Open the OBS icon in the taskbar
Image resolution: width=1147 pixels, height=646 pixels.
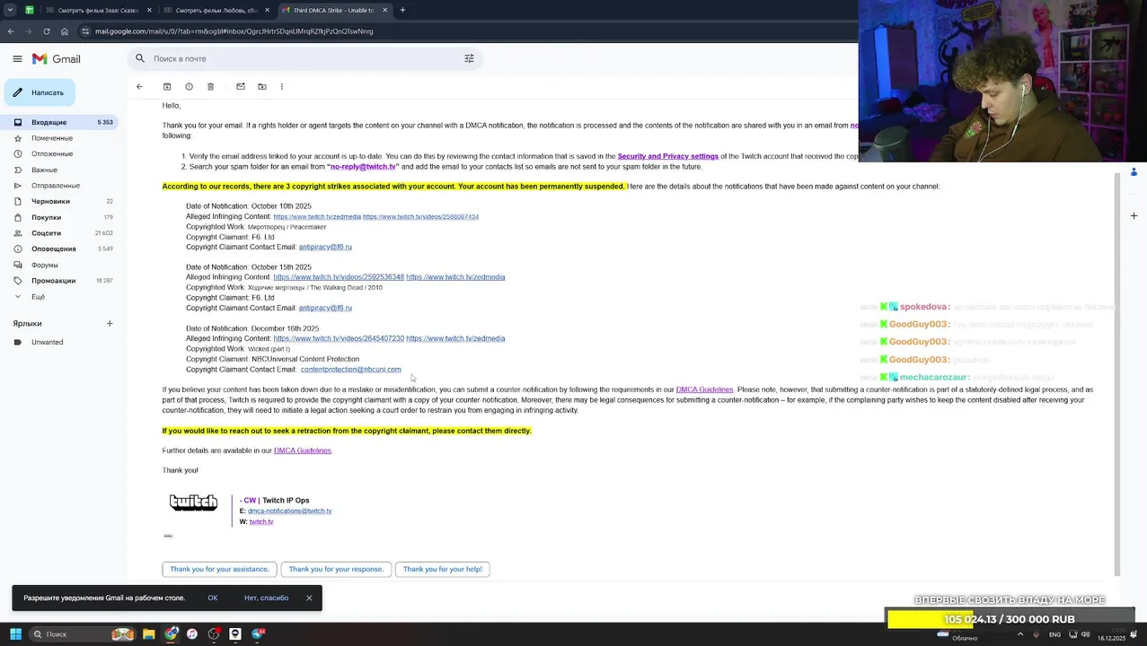coord(214,633)
